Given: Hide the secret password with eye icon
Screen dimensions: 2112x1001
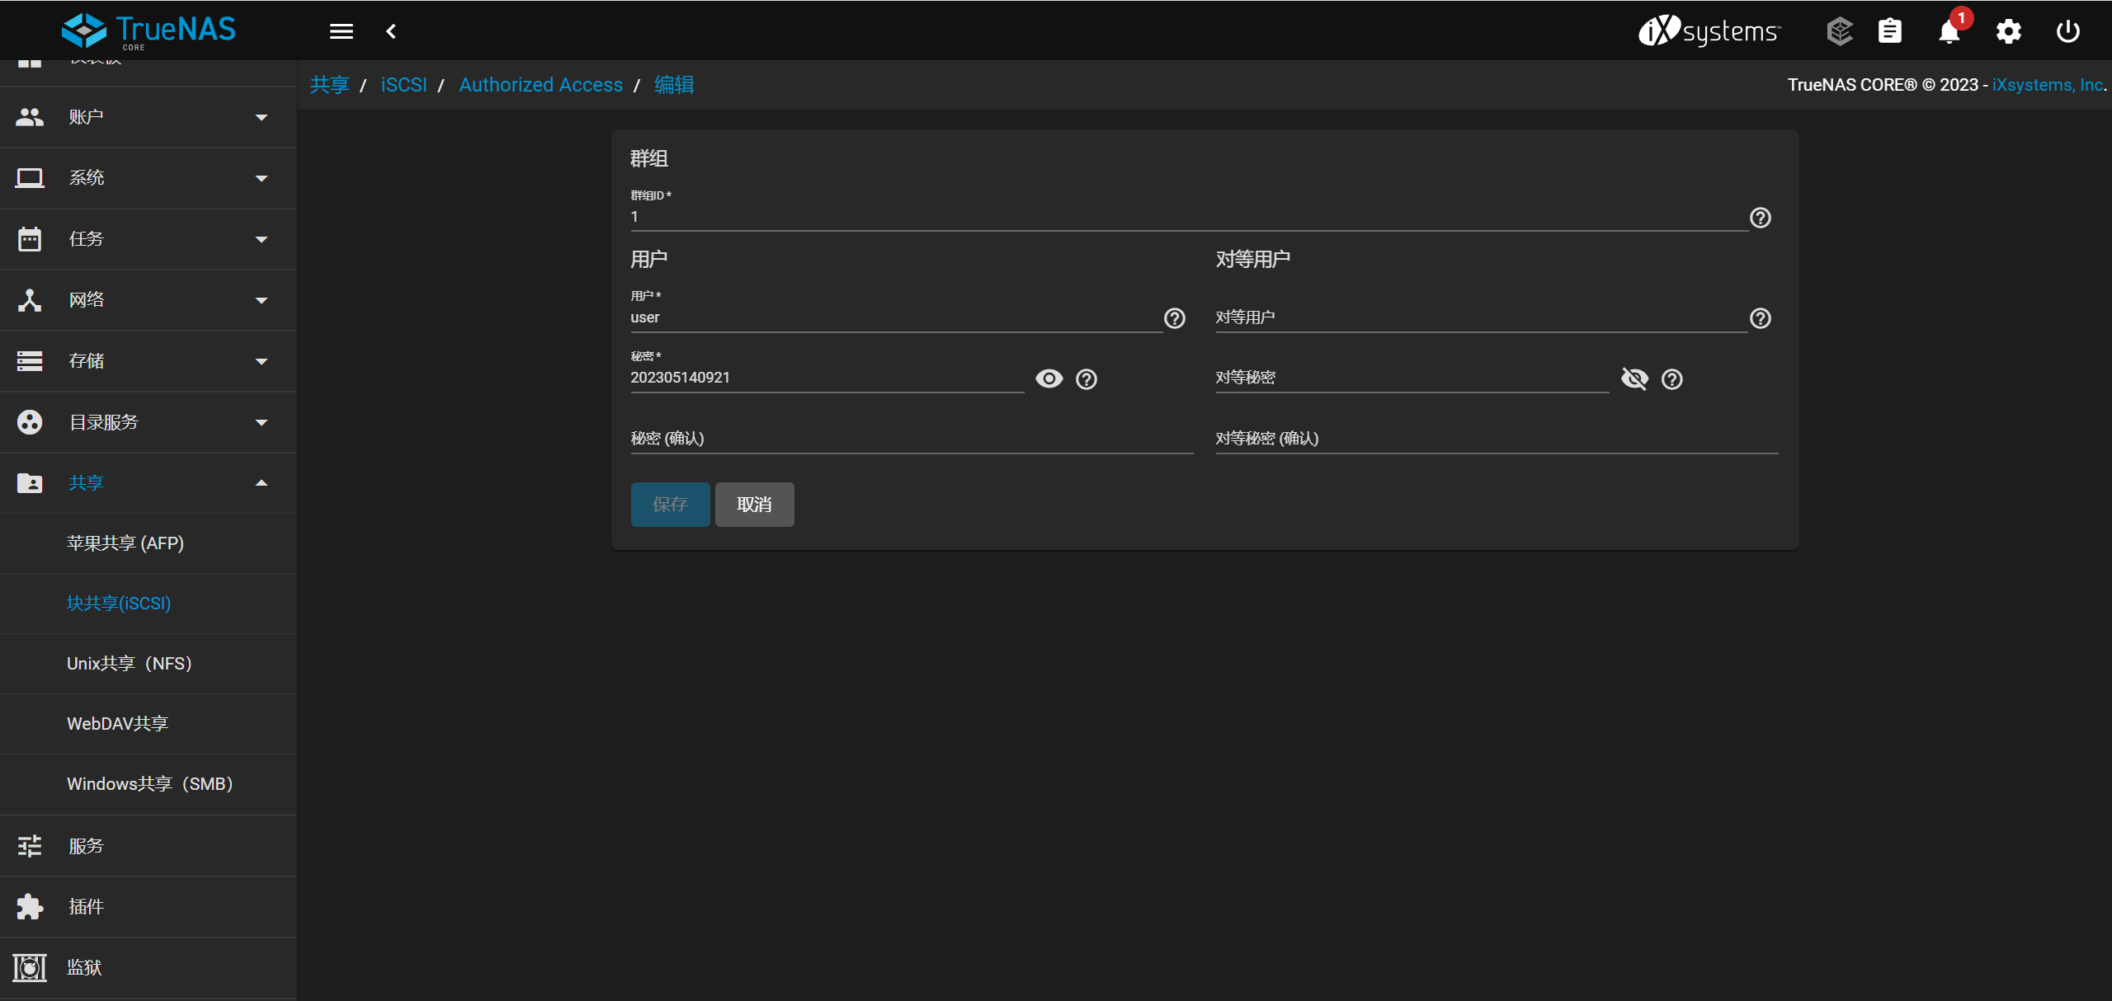Looking at the screenshot, I should pos(1049,378).
